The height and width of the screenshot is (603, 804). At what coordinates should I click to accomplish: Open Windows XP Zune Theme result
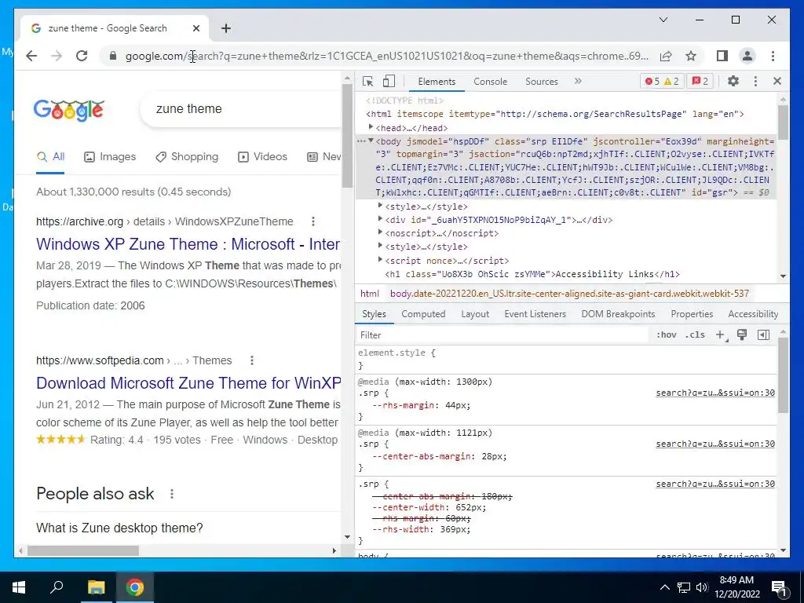pyautogui.click(x=188, y=244)
